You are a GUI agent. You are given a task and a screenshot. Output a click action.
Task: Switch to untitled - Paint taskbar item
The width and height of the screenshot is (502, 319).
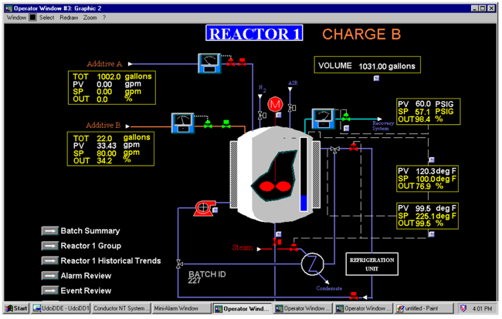click(424, 308)
